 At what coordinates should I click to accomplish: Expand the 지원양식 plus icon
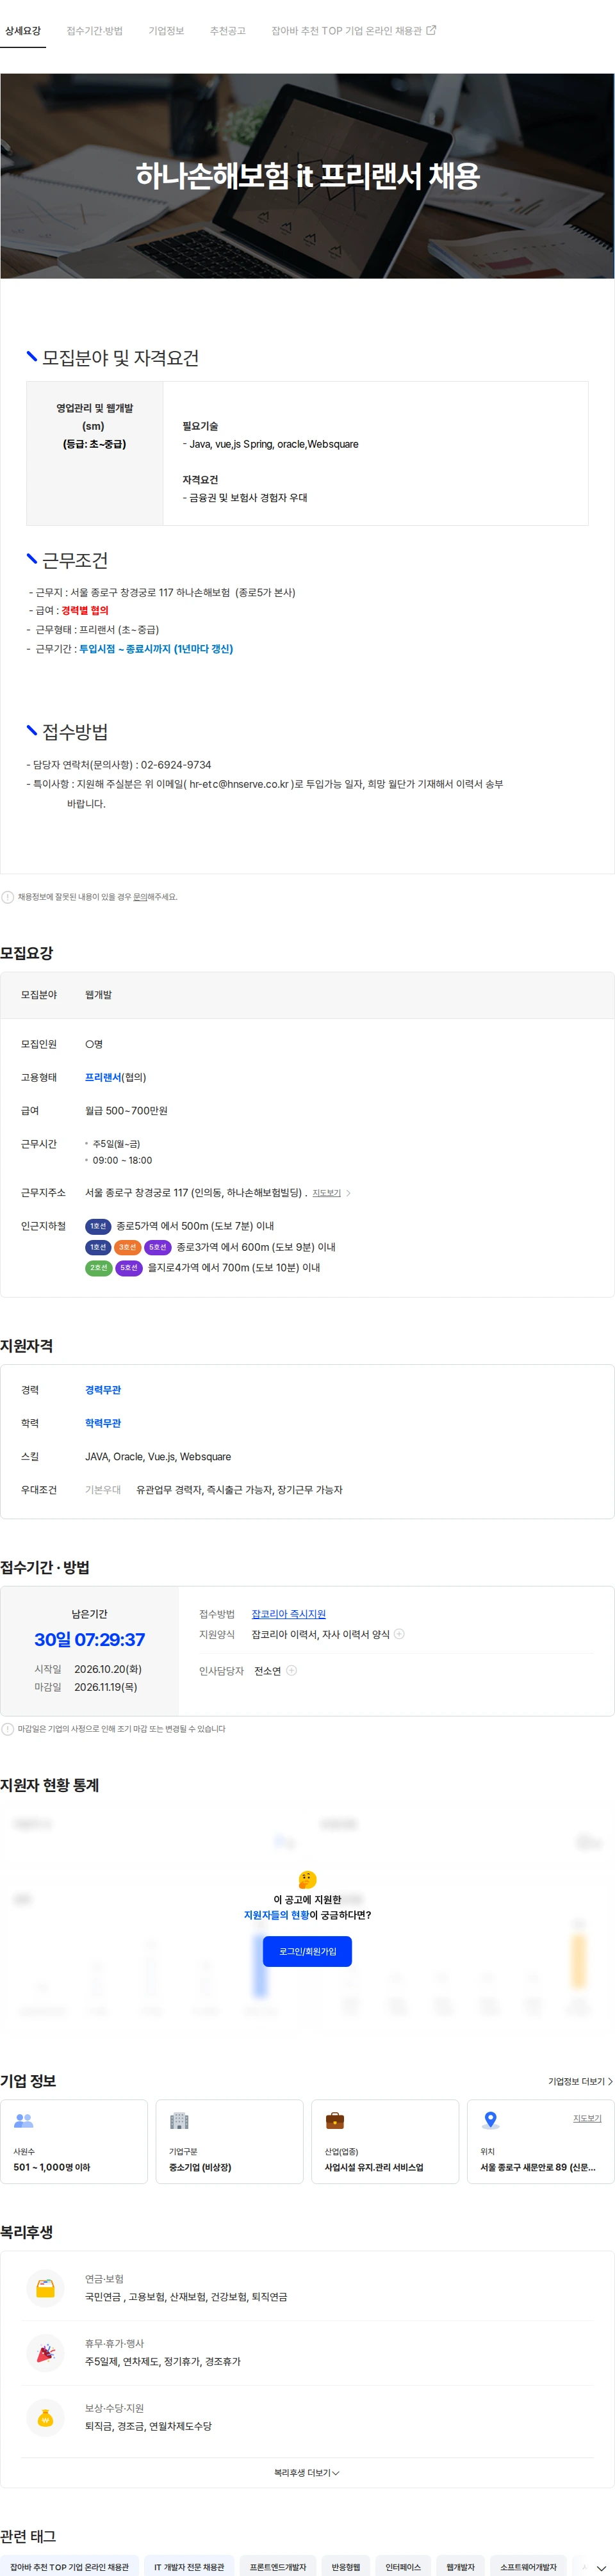tap(399, 1634)
